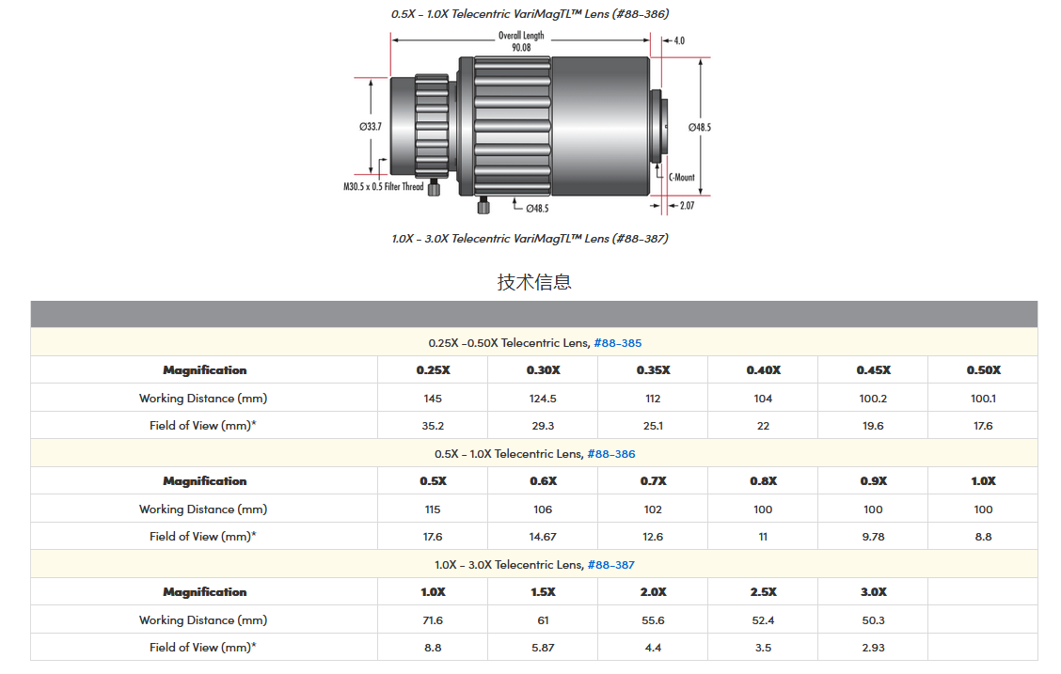Click the 1.0X - 3.0X VariMagTL Lens caption
This screenshot has width=1061, height=674.
(530, 239)
